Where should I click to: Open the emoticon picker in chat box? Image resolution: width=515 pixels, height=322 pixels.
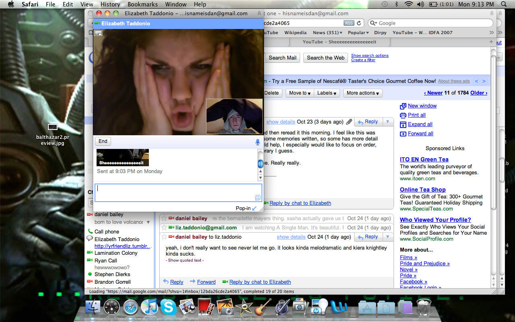(x=257, y=198)
